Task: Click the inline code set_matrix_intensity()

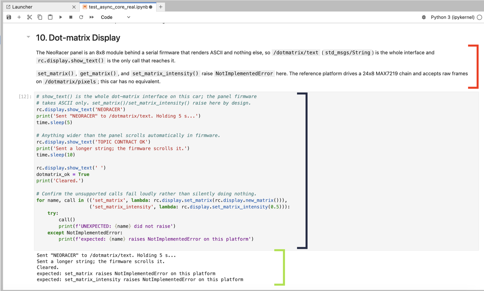Action: point(165,74)
